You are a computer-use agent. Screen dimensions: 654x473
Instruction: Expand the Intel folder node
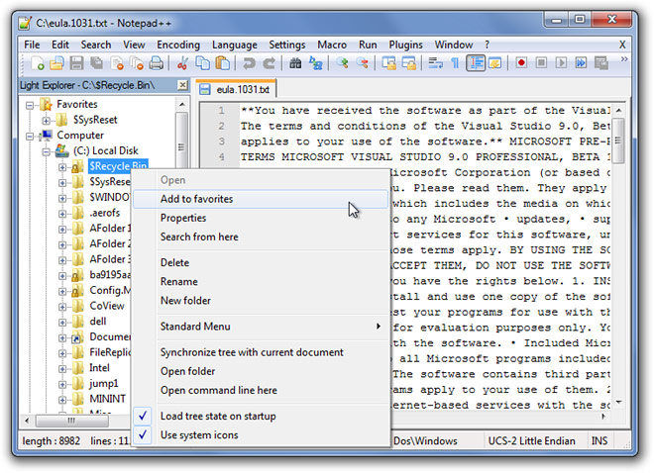pos(62,369)
